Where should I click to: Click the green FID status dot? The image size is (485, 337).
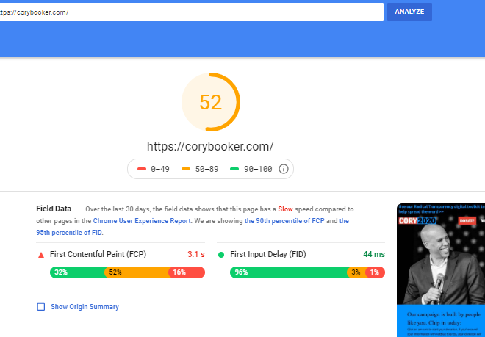click(x=221, y=255)
